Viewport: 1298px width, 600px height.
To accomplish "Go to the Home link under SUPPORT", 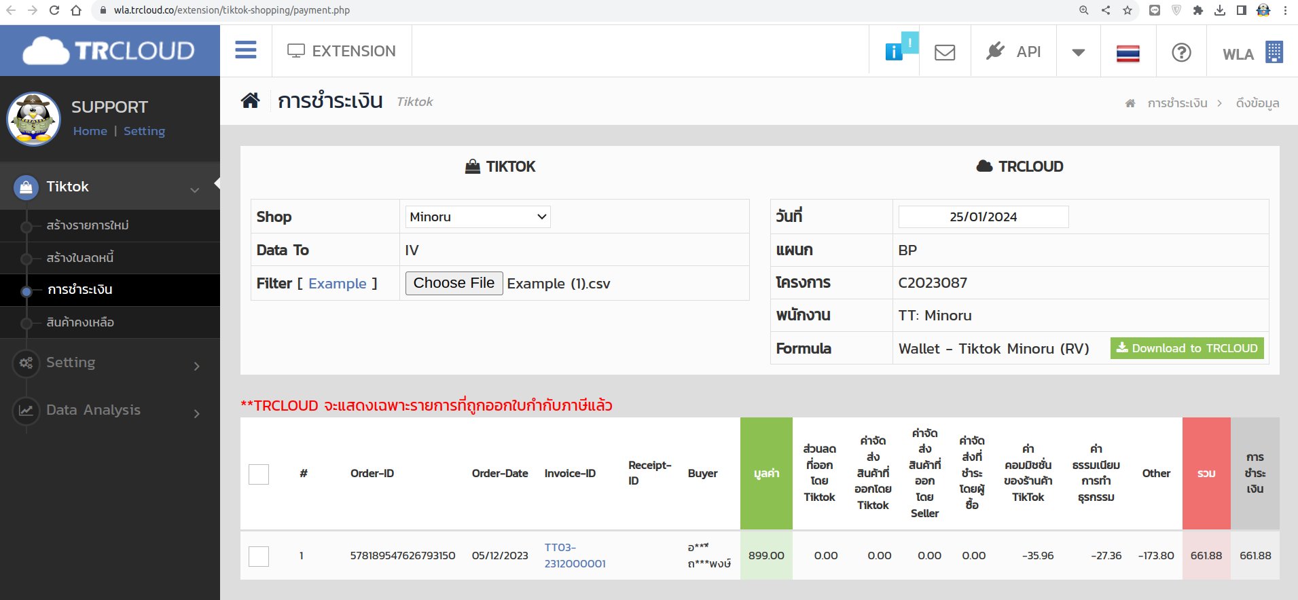I will point(90,131).
